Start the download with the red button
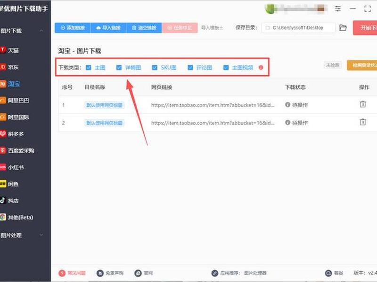The image size is (377, 282). coord(365,28)
